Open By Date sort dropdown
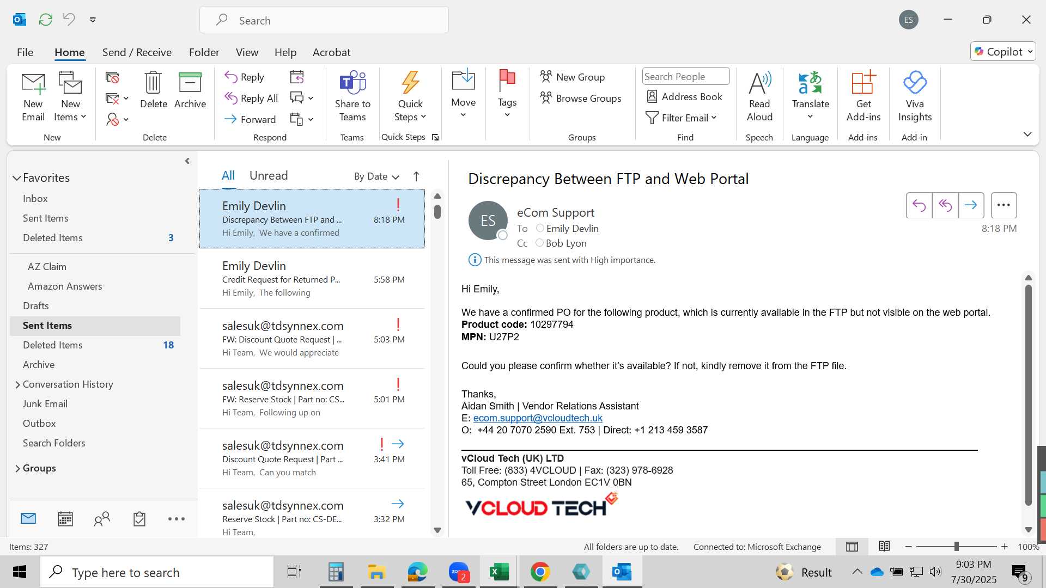 376,176
